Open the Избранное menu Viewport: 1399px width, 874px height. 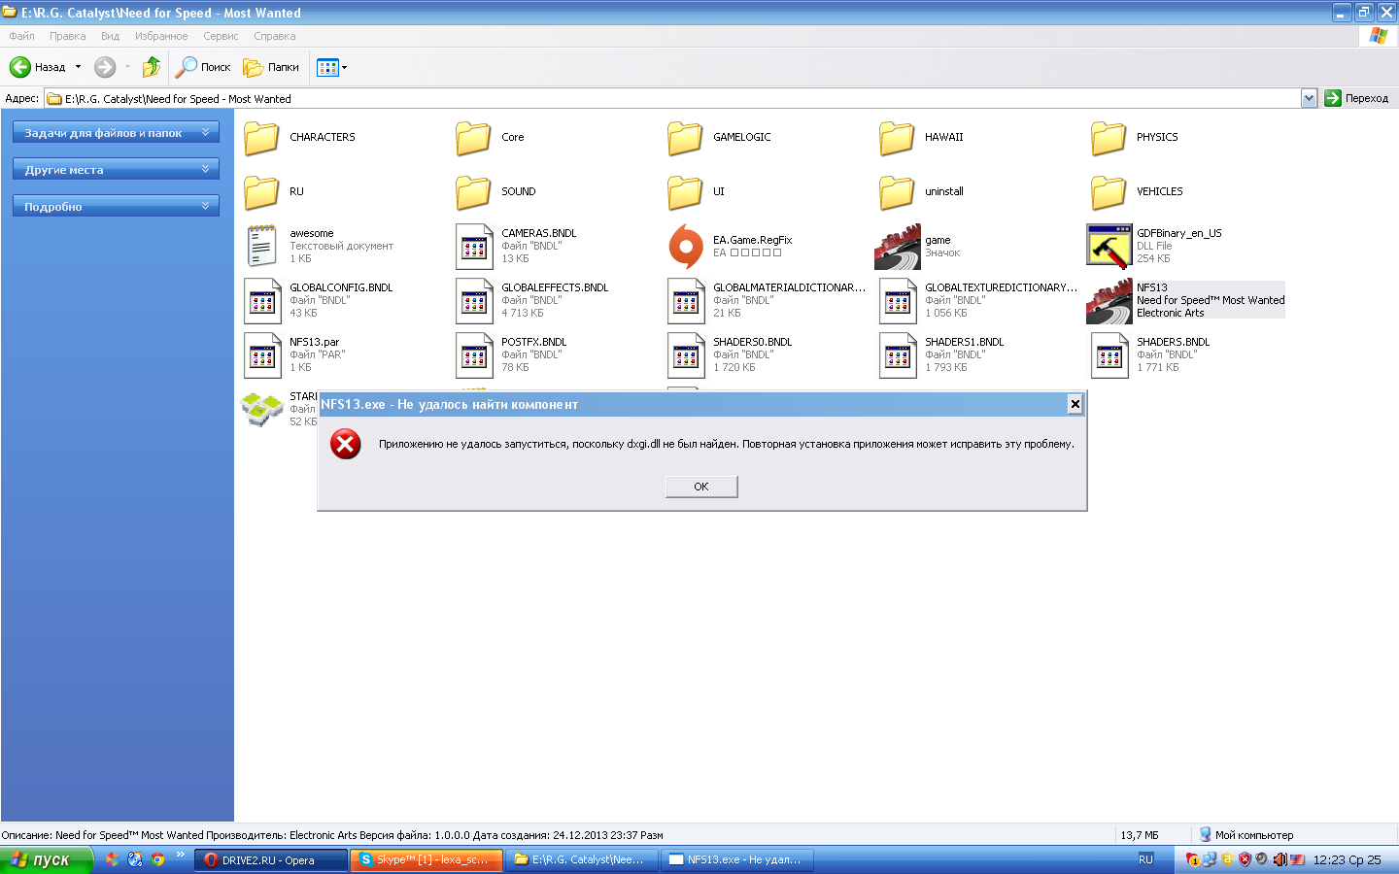click(x=161, y=36)
